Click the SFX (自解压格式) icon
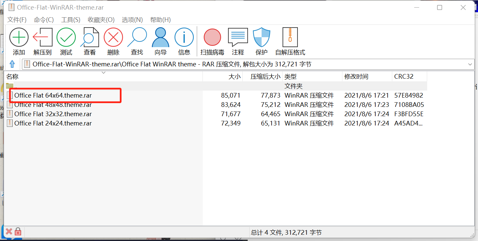 click(x=290, y=38)
